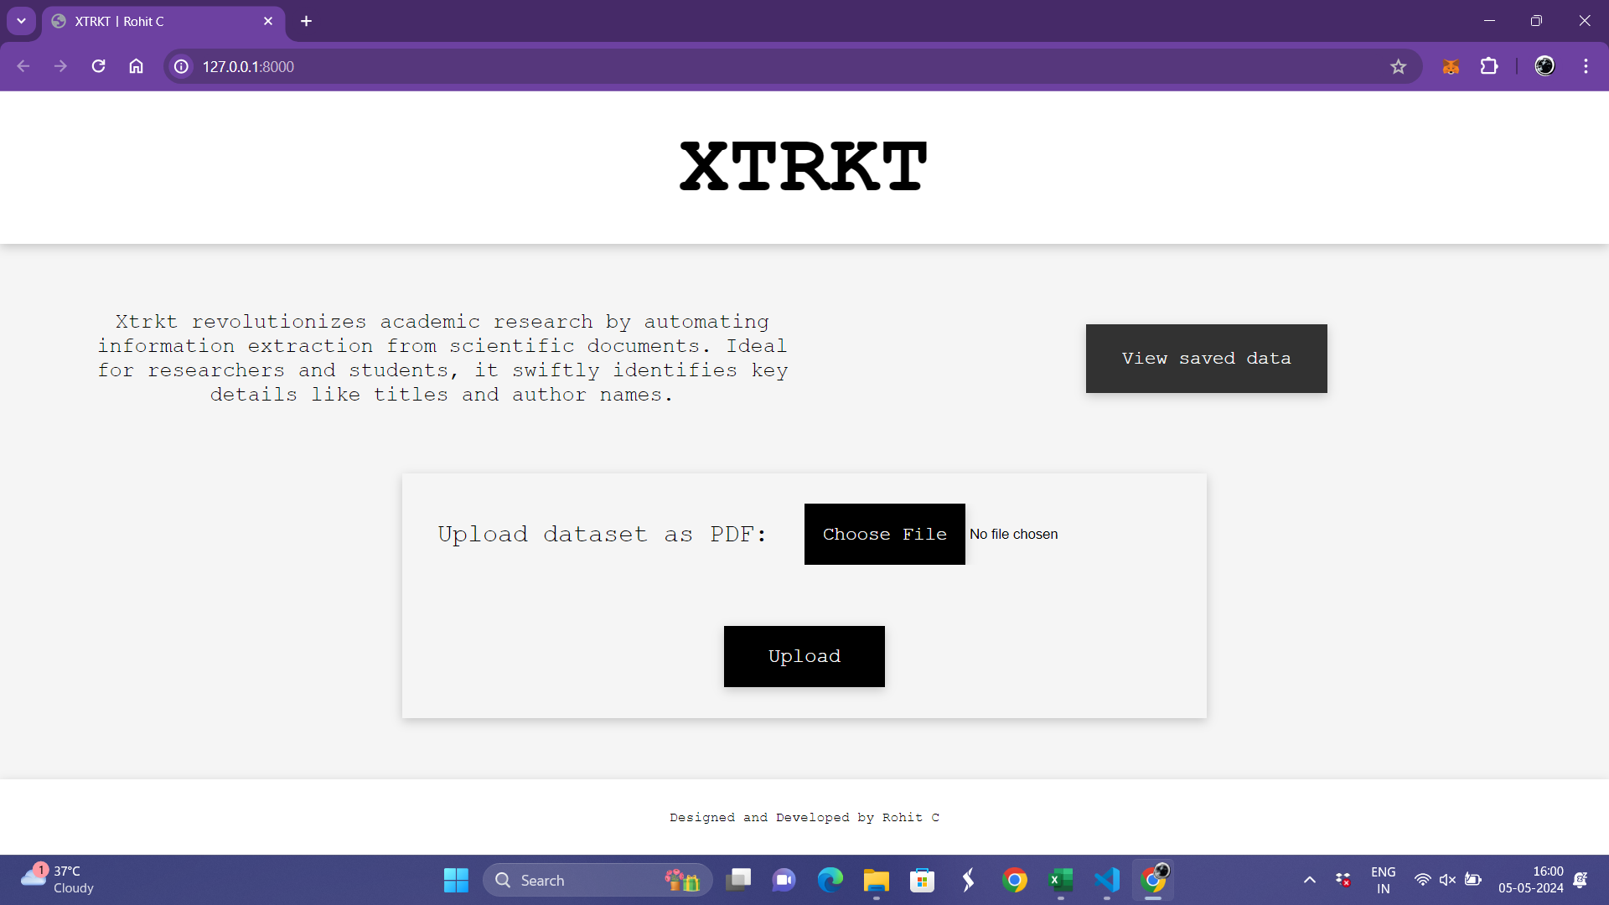
Task: Expand the tab search dropdown arrow
Action: [x=21, y=21]
